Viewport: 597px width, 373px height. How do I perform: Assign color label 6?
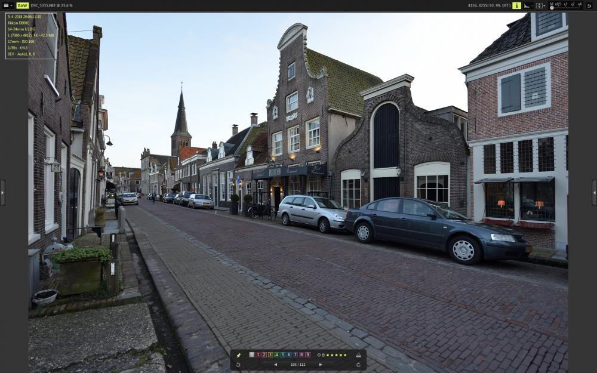(289, 354)
